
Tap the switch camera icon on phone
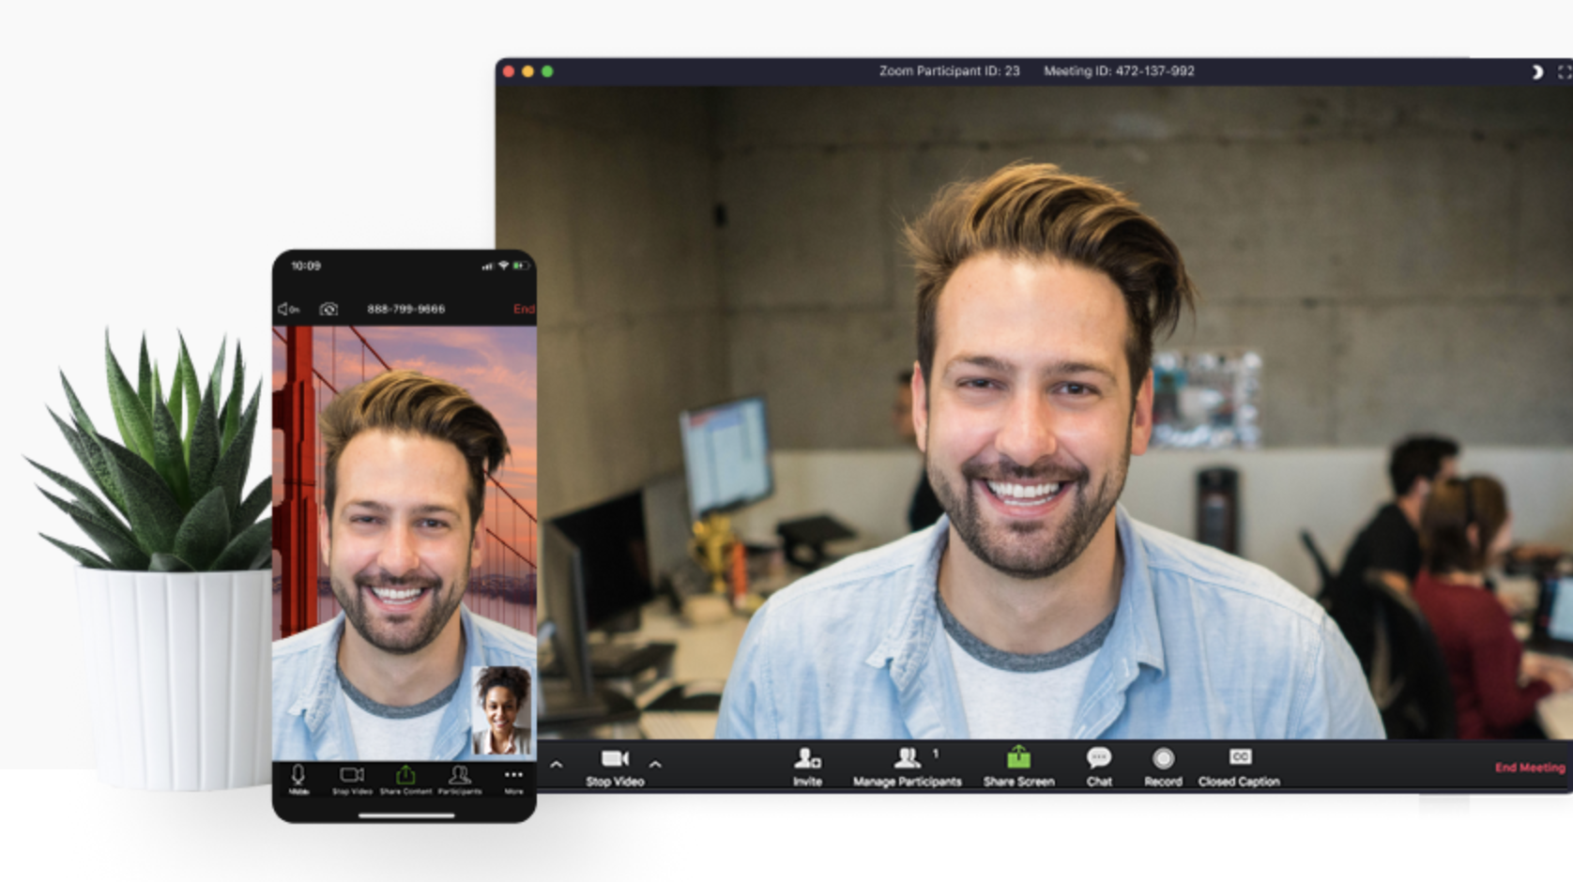[328, 309]
